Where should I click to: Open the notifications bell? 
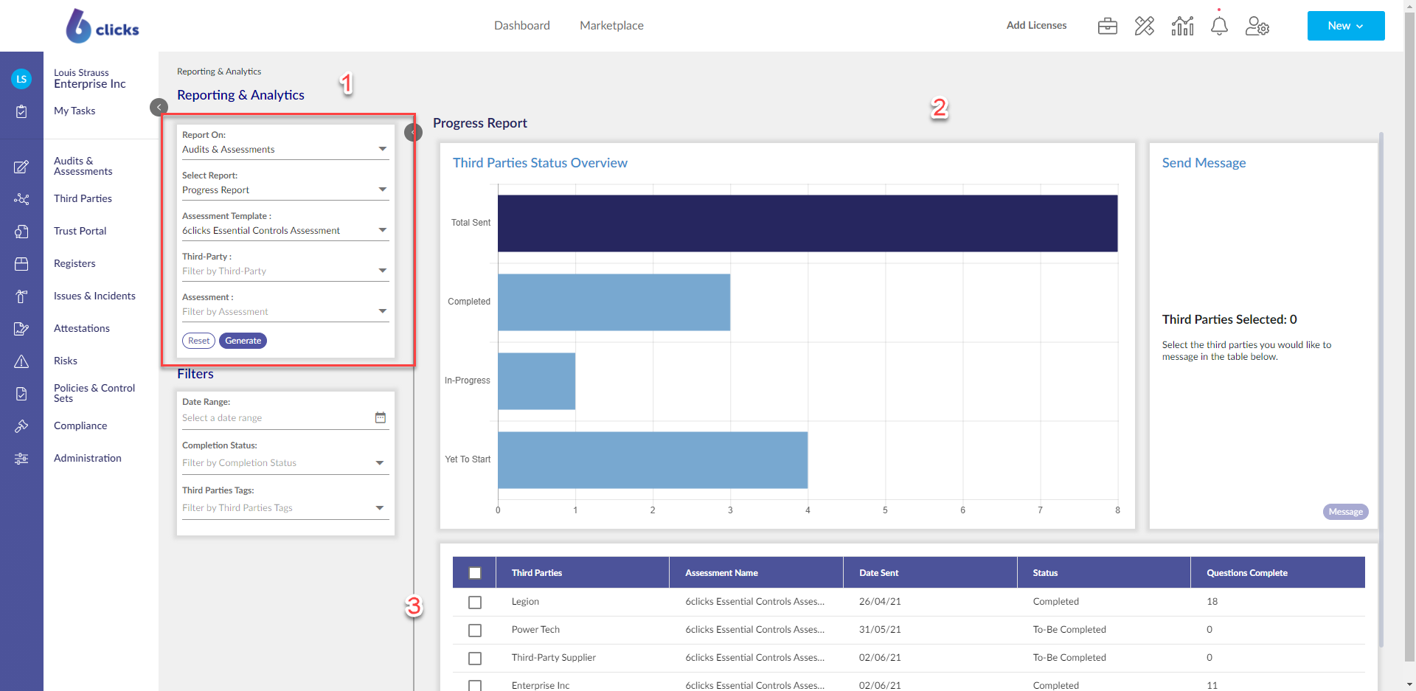click(x=1219, y=26)
